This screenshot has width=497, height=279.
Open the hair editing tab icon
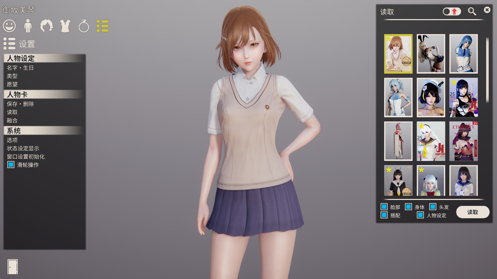(47, 26)
